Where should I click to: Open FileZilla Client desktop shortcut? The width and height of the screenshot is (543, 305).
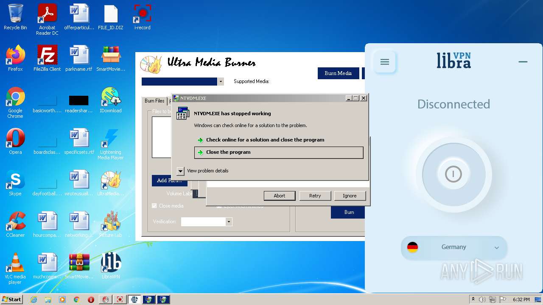(47, 58)
